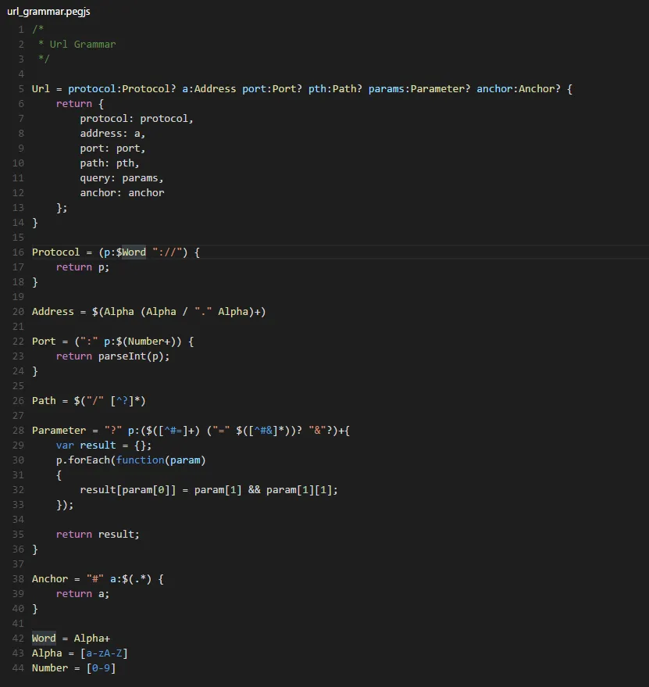Click the return result statement on line 35
The width and height of the screenshot is (649, 687).
pyautogui.click(x=96, y=534)
